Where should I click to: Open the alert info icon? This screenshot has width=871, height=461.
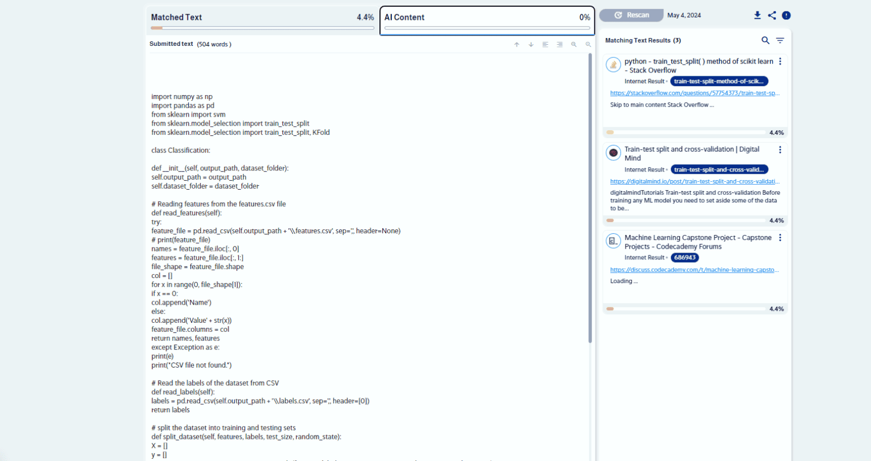click(787, 15)
